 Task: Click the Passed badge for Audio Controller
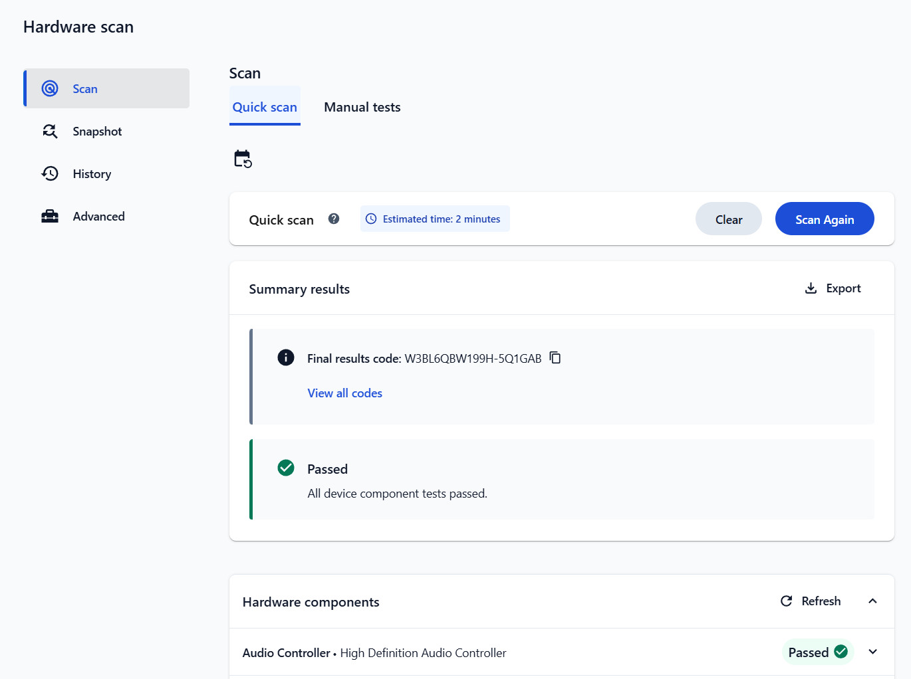818,652
